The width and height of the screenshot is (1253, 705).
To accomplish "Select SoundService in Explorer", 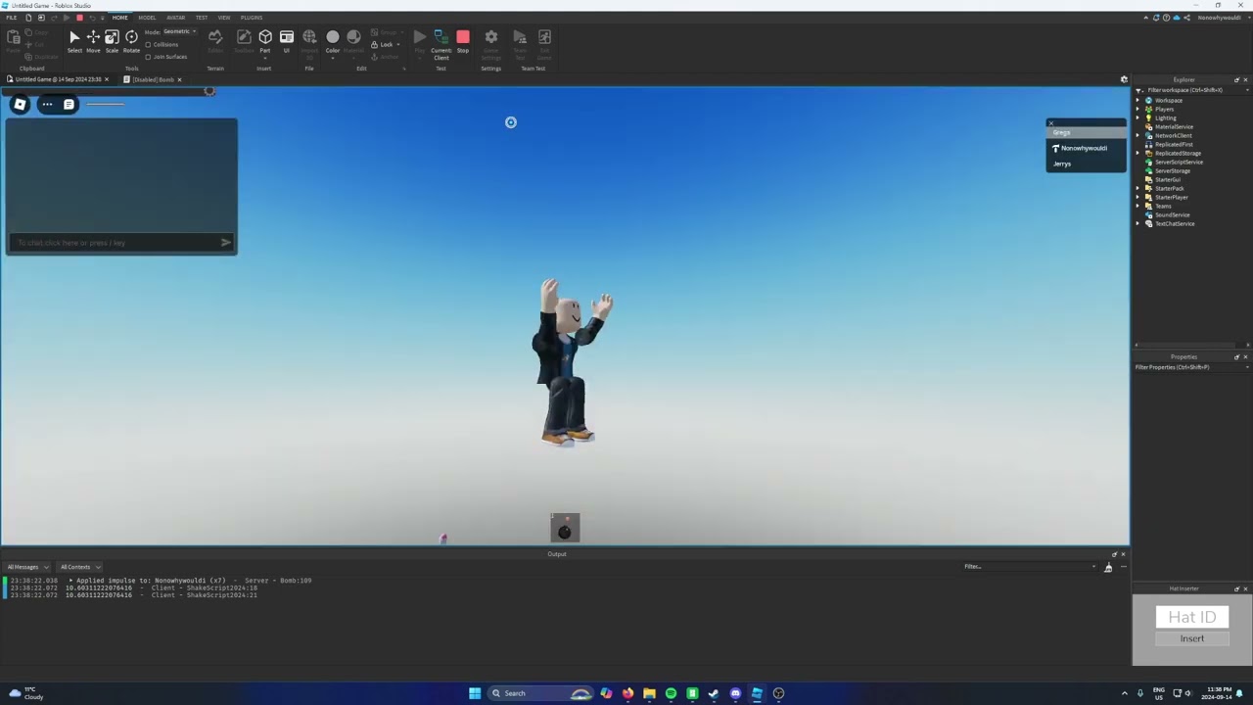I will pos(1172,214).
